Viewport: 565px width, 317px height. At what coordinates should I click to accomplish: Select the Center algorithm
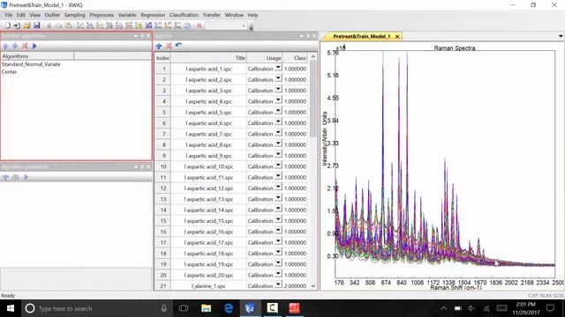pyautogui.click(x=9, y=72)
